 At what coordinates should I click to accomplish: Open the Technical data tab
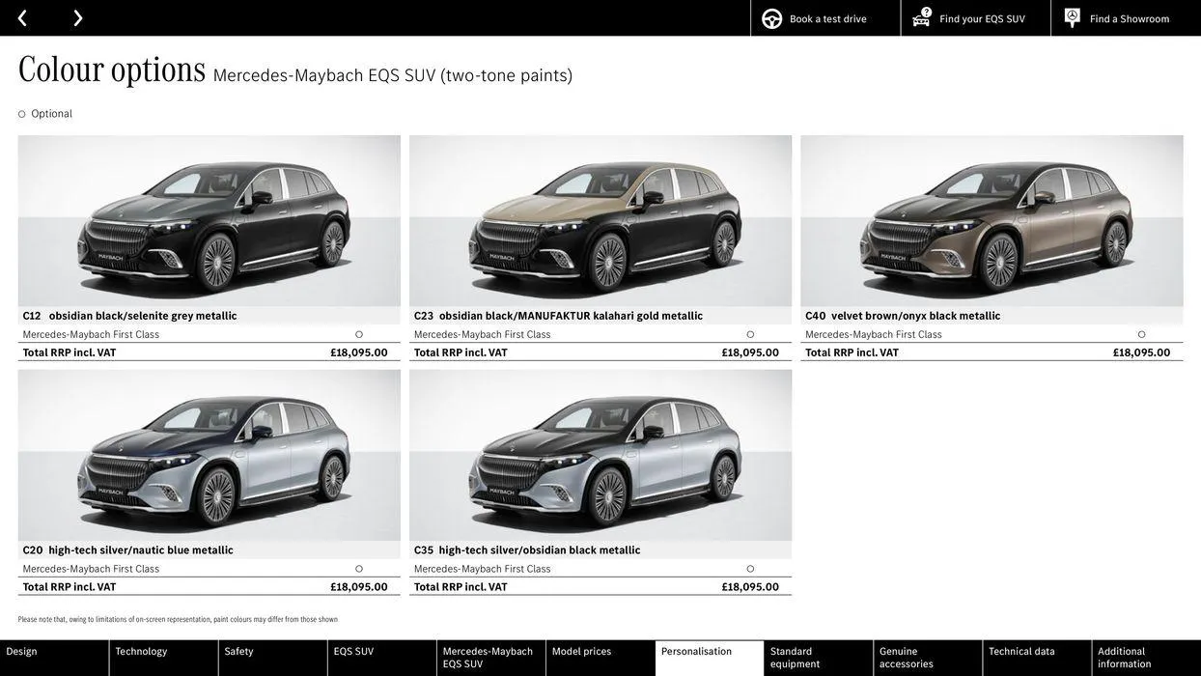(x=1037, y=658)
